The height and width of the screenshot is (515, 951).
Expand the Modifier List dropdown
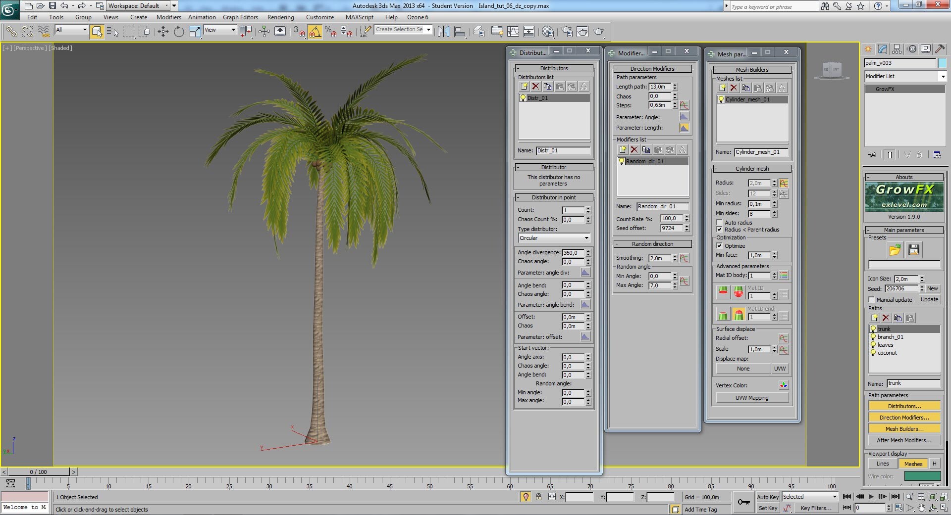click(x=905, y=76)
